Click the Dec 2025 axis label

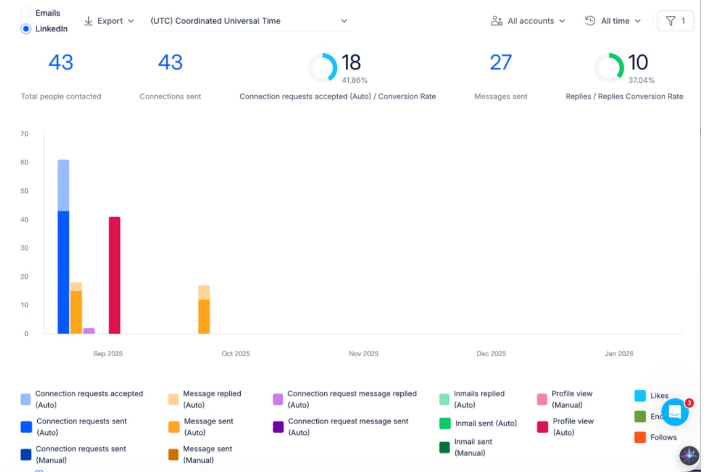coord(491,353)
